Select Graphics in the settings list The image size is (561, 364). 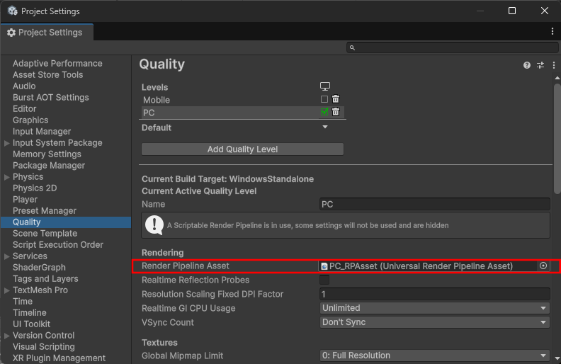(x=30, y=120)
